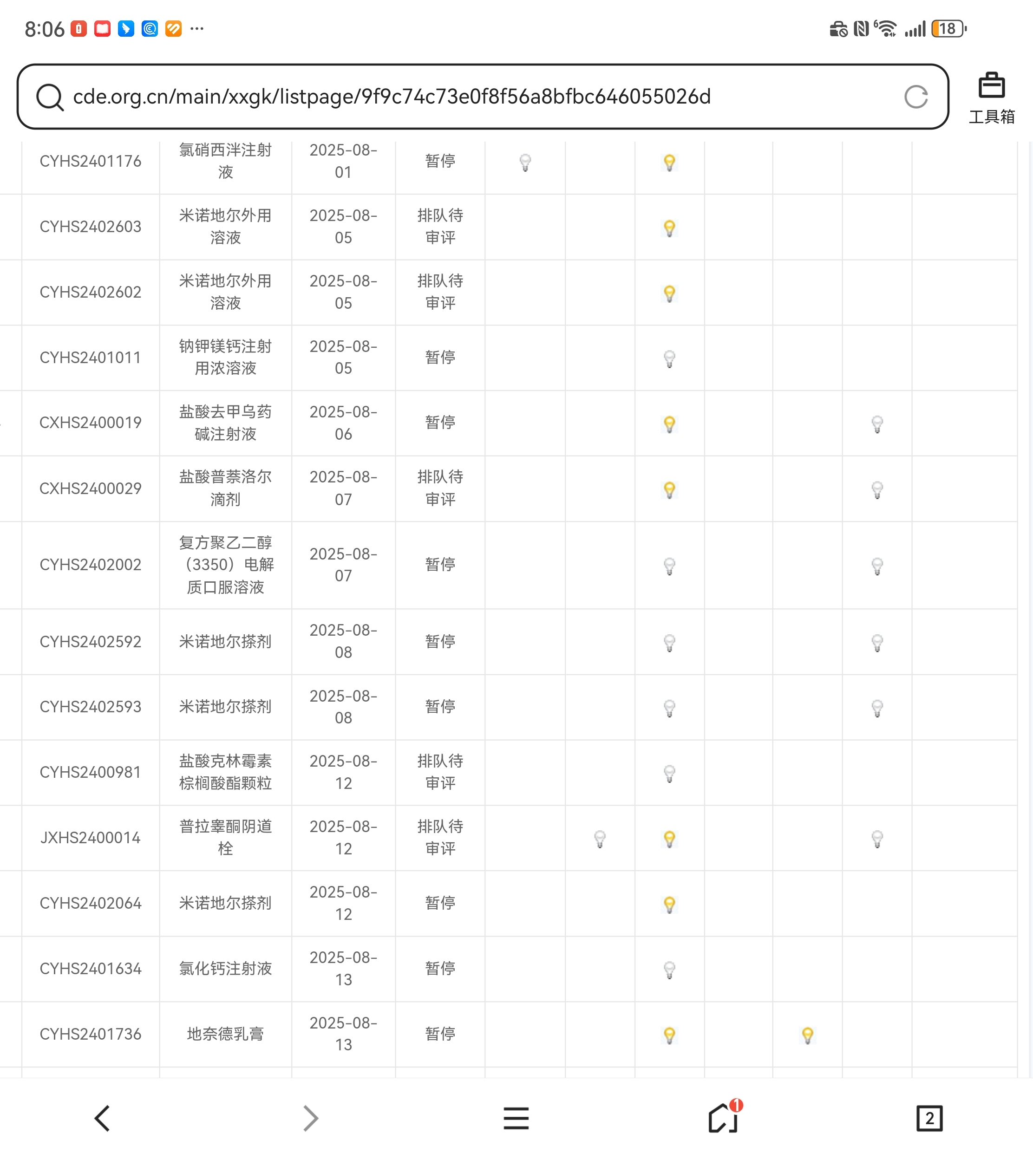Open the 工具箱 toolbox

(x=991, y=98)
